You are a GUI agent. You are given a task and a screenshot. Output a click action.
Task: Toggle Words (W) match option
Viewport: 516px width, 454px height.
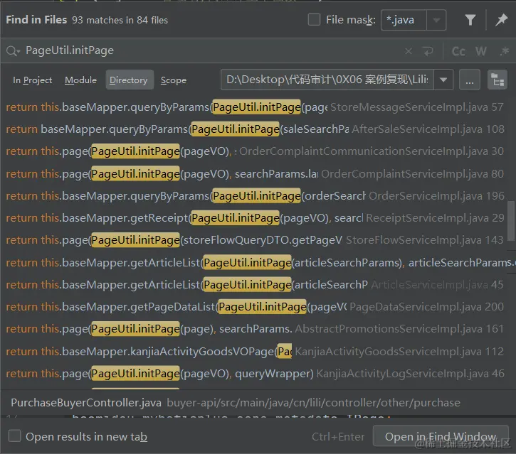pos(481,51)
